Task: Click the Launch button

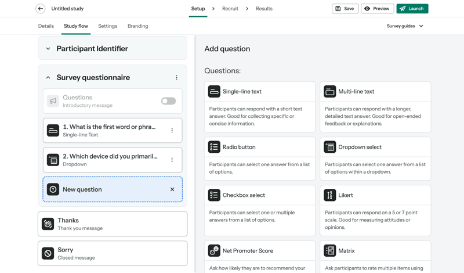Action: coord(412,9)
